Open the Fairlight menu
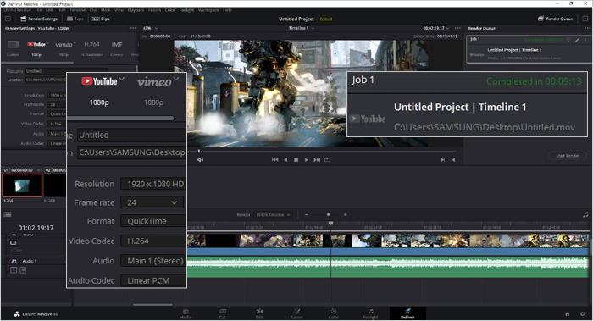593x321 pixels. 186,10
